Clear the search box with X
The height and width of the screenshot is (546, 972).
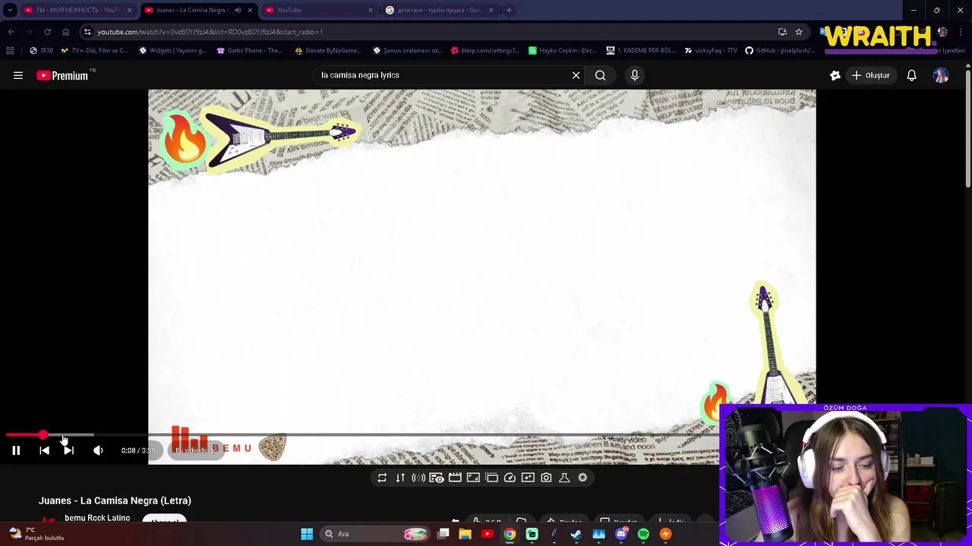576,75
